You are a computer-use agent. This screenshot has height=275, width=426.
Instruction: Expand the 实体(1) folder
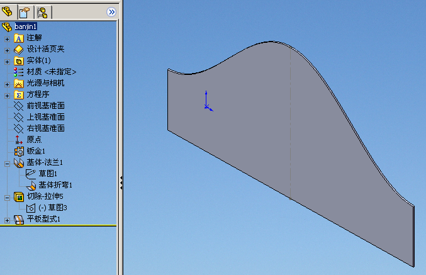[x=7, y=62]
